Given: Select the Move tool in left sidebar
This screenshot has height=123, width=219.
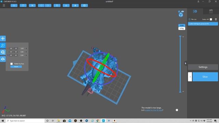Looking at the screenshot, I should [x=3, y=38].
